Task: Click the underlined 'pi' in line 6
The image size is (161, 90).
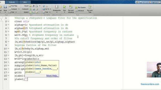Action: pos(26,35)
